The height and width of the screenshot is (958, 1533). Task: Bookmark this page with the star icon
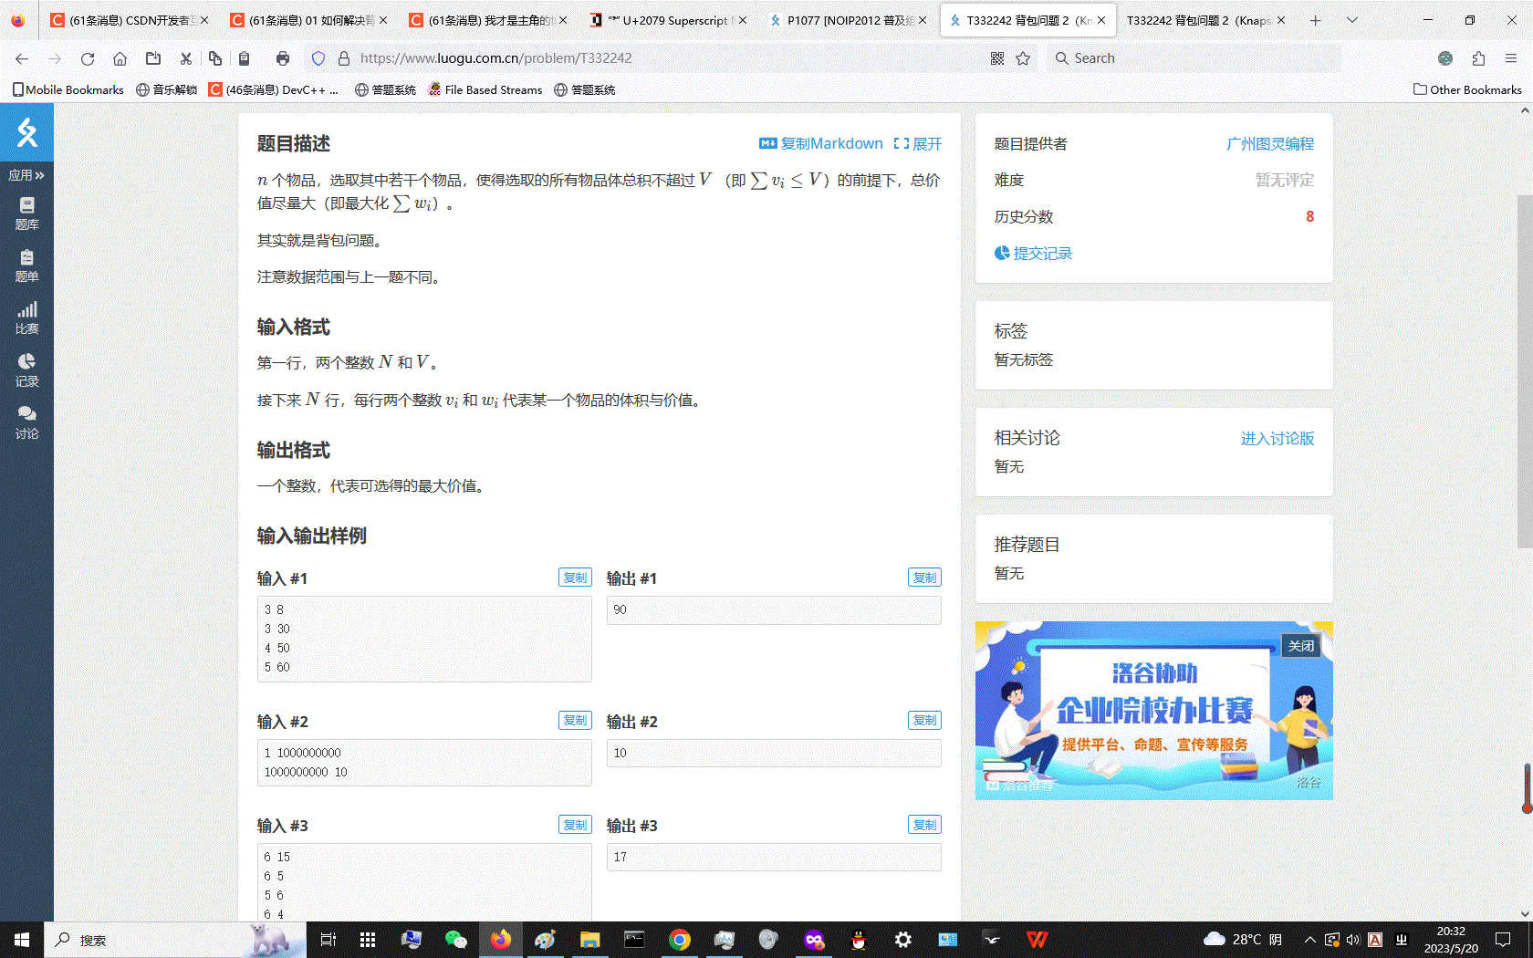1023,58
